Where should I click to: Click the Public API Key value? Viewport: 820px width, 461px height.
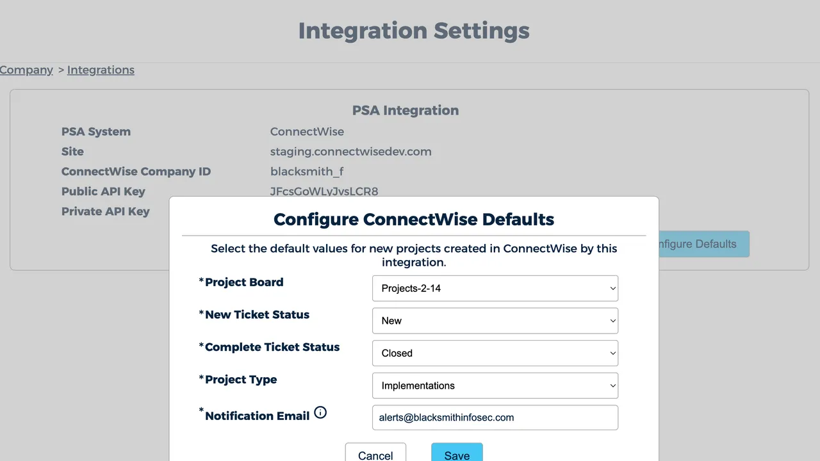pos(324,191)
